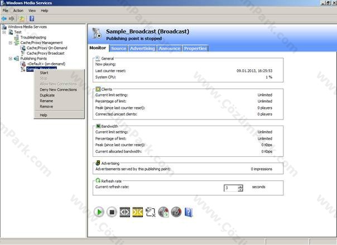Viewport: 337px width, 245px height.
Task: Select the Troubleshooting tree label
Action: [33, 37]
